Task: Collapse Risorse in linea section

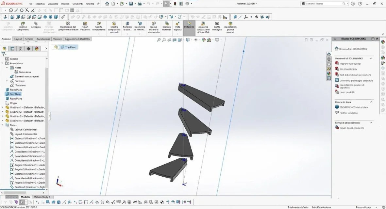Action: tap(371, 102)
